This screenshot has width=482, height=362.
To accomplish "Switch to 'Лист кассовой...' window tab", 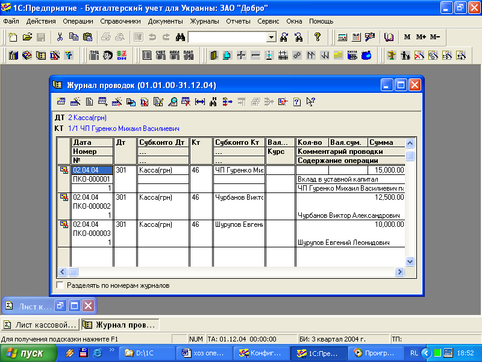I will click(x=40, y=325).
